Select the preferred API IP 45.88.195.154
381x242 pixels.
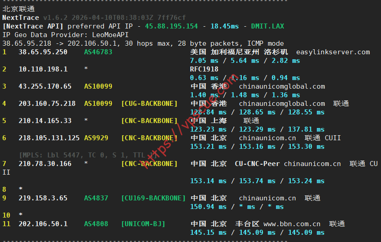(x=171, y=26)
